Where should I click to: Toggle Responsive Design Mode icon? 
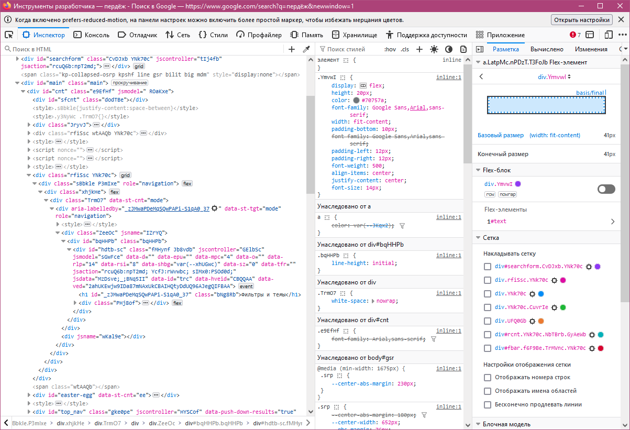[608, 35]
